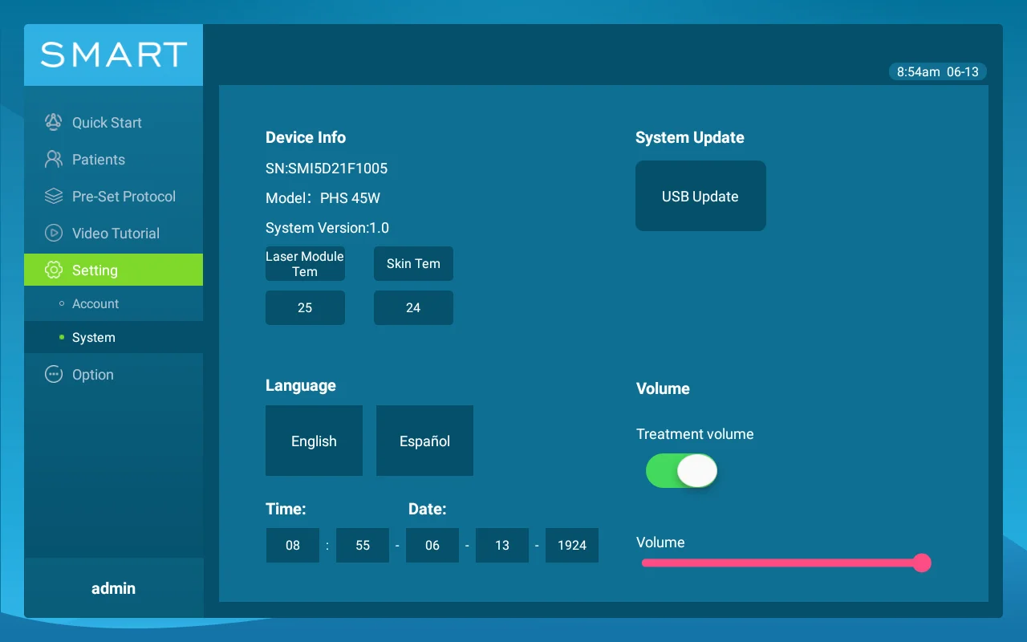Click the Patients person icon
The width and height of the screenshot is (1027, 642).
coord(53,159)
